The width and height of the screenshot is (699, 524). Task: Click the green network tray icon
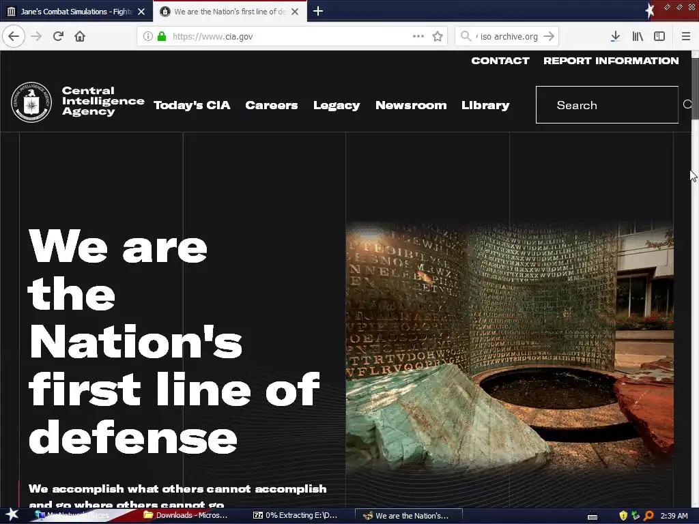tap(636, 516)
